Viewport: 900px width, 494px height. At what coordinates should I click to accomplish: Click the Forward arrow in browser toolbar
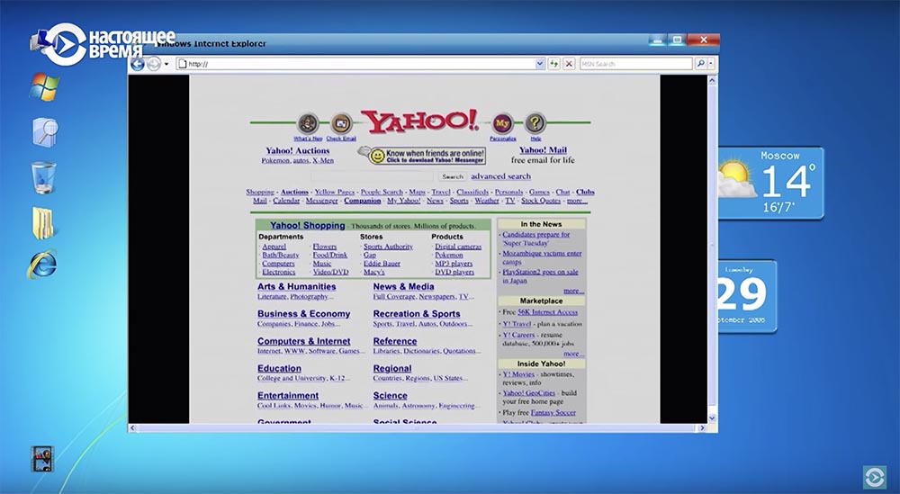(153, 64)
